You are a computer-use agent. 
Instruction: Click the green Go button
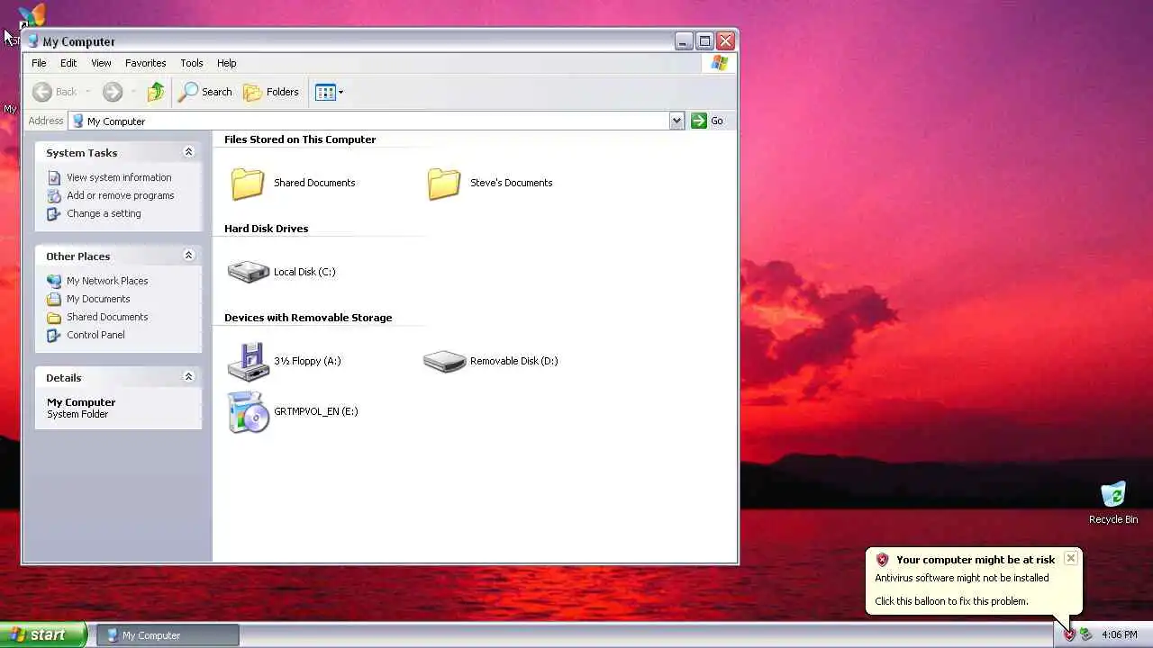tap(707, 121)
